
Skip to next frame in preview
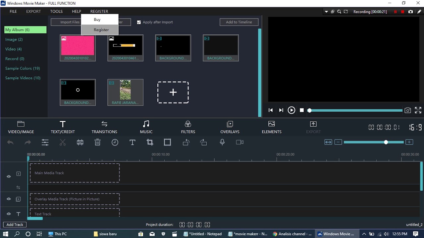281,110
